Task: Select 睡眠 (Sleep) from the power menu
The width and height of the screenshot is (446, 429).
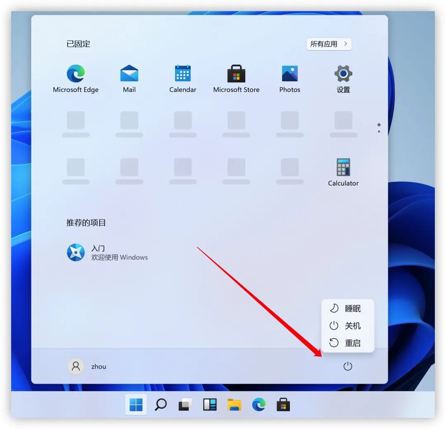Action: click(x=347, y=308)
